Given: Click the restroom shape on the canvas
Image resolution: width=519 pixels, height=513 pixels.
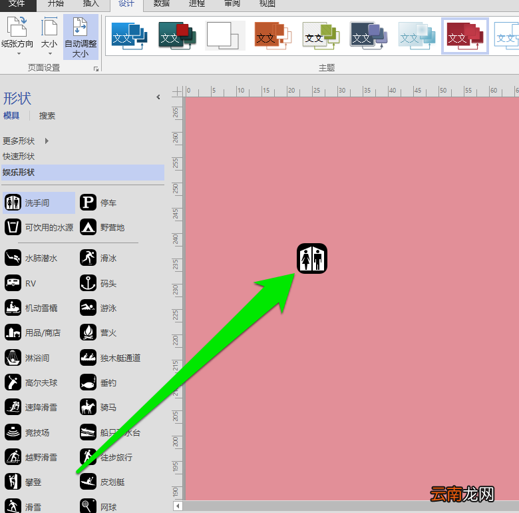Looking at the screenshot, I should (312, 258).
